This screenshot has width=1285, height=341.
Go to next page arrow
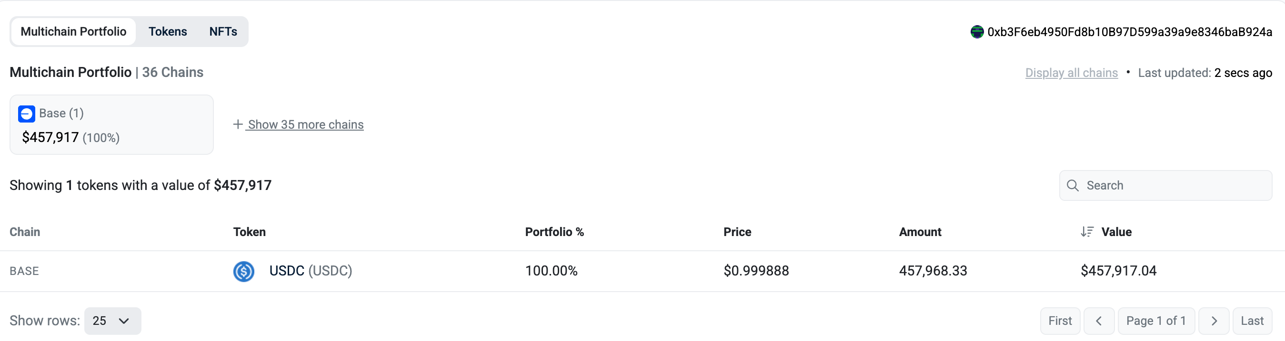1214,321
